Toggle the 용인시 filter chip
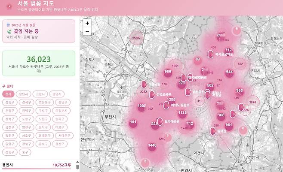 [x=24, y=94]
